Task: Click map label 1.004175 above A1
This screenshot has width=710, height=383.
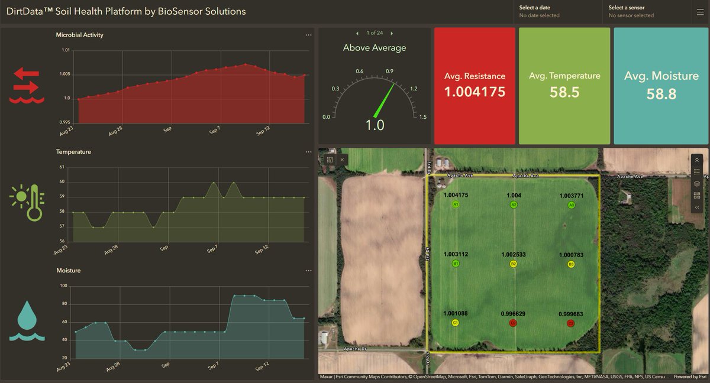Action: point(456,195)
